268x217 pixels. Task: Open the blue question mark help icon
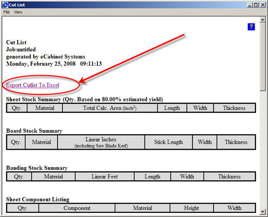point(251,27)
